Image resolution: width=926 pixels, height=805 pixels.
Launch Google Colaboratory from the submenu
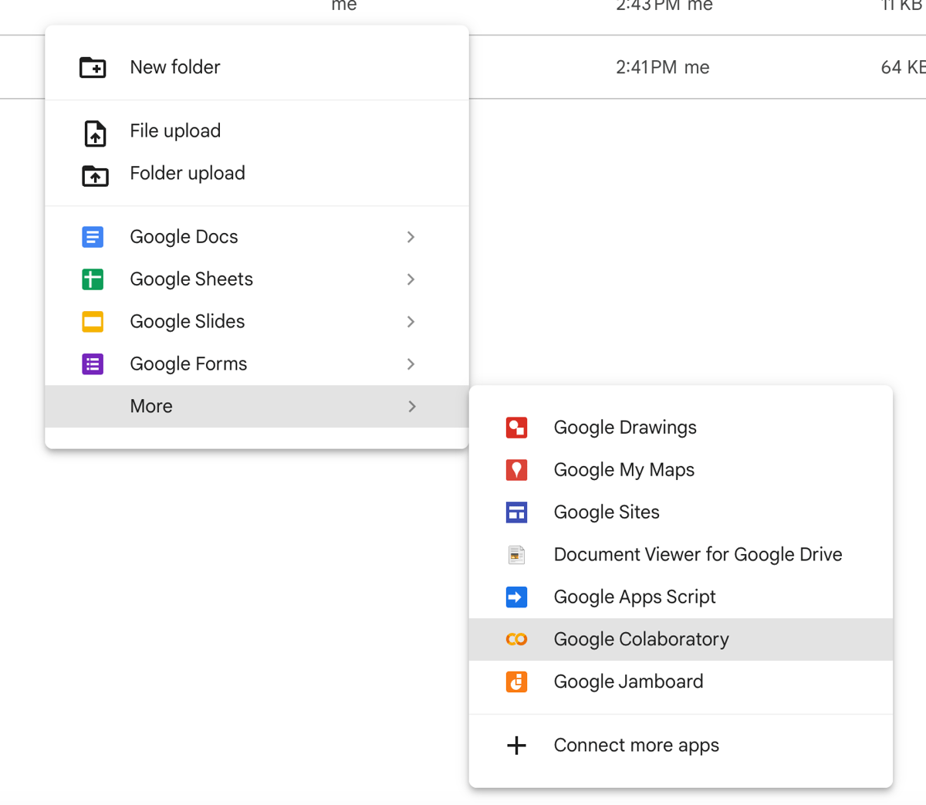click(x=681, y=639)
